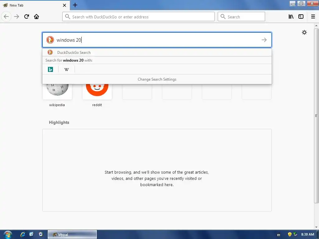Search with the Bing engine icon
The width and height of the screenshot is (319, 239).
50,69
